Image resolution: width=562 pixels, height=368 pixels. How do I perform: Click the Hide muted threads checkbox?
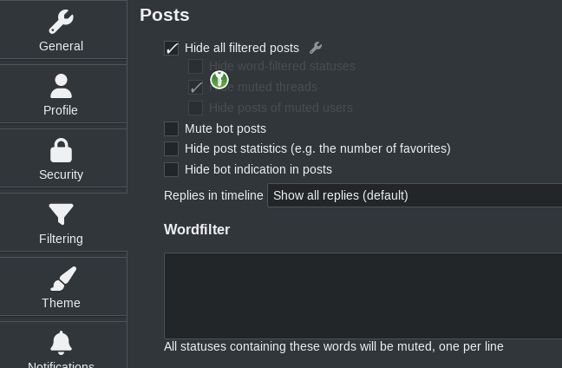coord(196,87)
